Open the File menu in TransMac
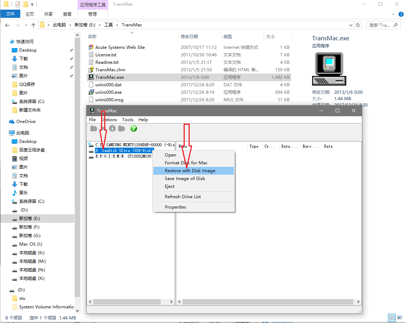The width and height of the screenshot is (405, 323). pos(92,119)
